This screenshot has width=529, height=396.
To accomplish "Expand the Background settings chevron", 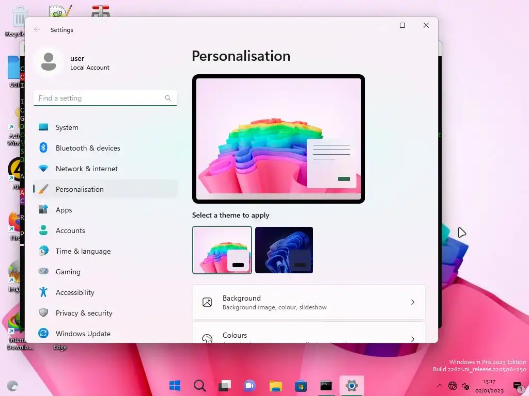I will click(413, 302).
